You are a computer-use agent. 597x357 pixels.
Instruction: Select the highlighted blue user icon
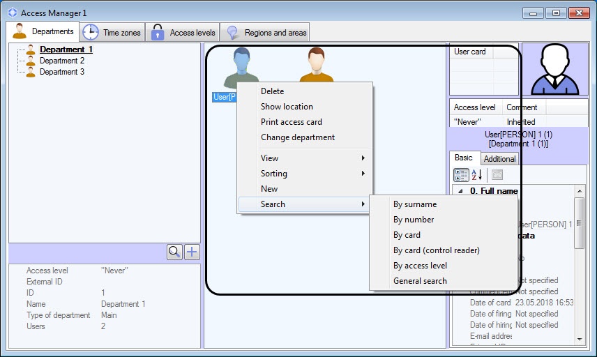(241, 68)
